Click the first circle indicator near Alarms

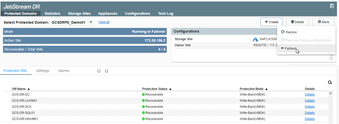[99, 71]
